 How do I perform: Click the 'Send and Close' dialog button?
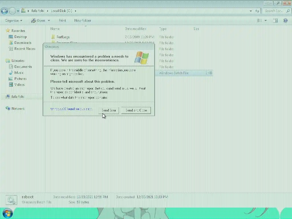(136, 110)
